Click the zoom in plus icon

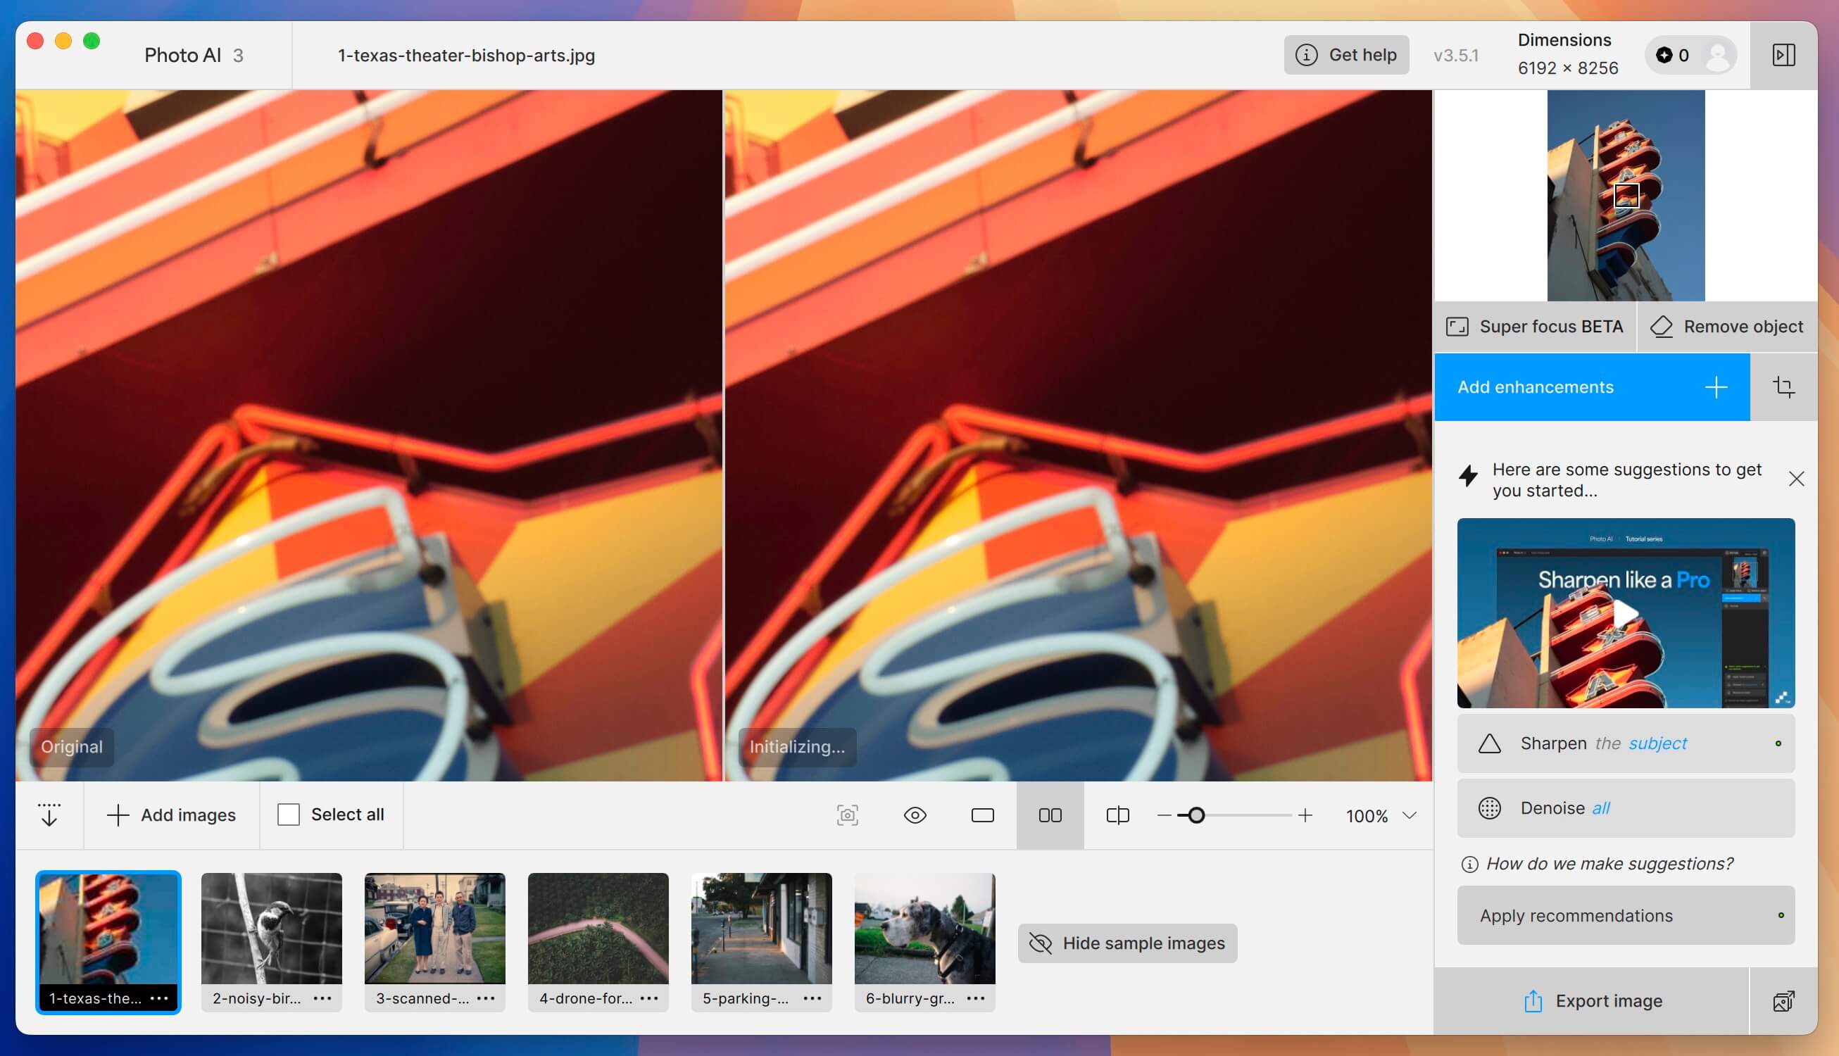[x=1305, y=815]
